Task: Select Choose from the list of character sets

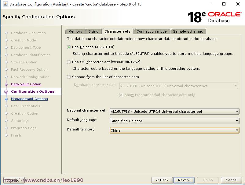Action: [x=69, y=77]
